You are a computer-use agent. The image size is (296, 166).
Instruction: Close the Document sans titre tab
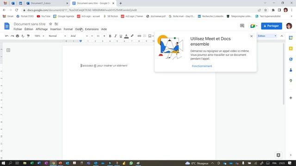pos(113,3)
